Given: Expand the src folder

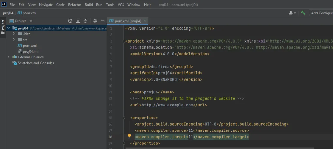Looking at the screenshot, I should coord(14,40).
